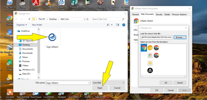Switch to the Previous Versions tab
Viewport: 207px width, 100px height.
tap(179, 15)
